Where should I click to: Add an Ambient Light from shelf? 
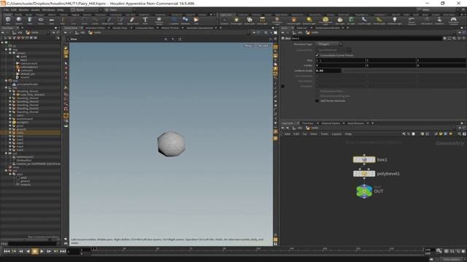[x=395, y=21]
